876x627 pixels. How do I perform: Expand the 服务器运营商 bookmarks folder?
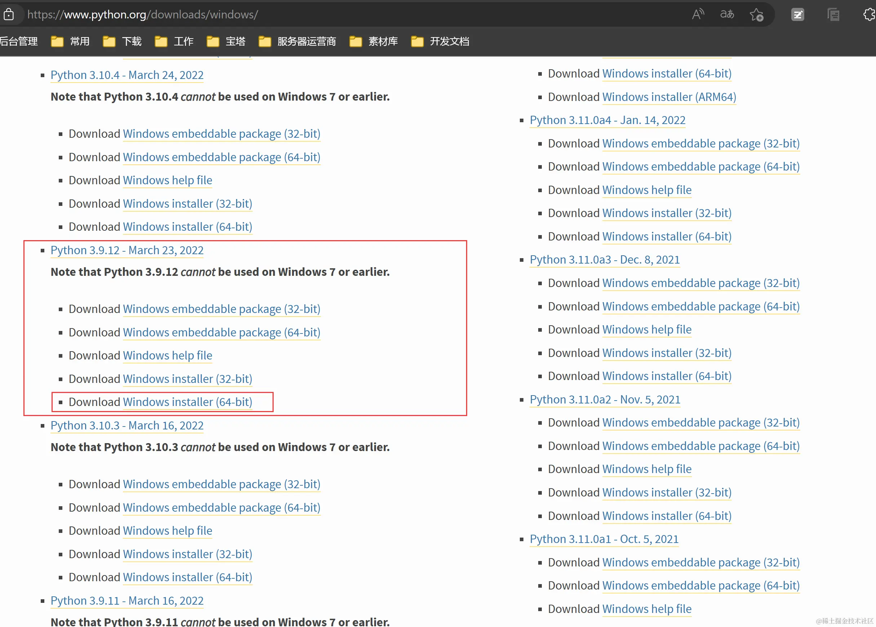pos(297,41)
